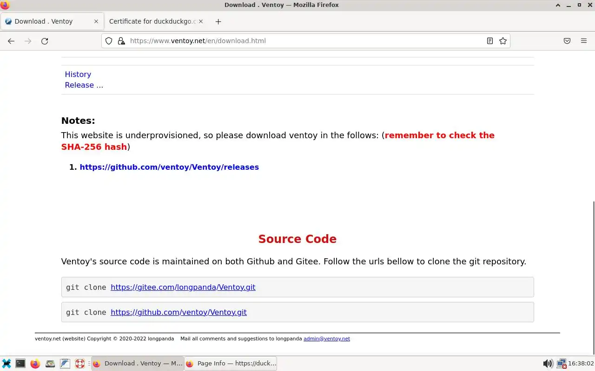Show site security padlock details

[x=121, y=41]
